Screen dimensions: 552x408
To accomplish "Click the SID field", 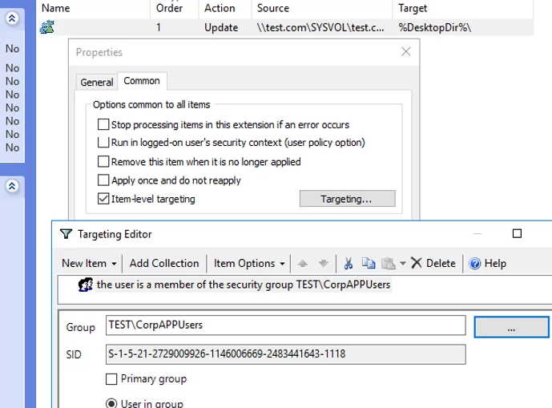I will point(285,354).
